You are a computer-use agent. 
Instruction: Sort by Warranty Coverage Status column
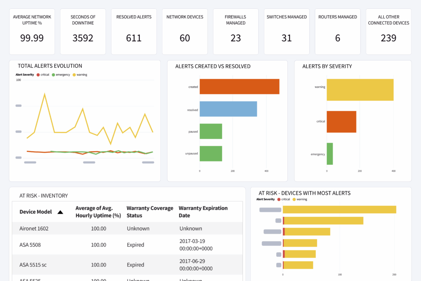150,212
